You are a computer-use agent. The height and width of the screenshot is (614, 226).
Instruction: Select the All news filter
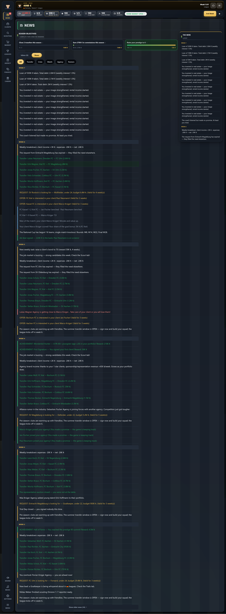coord(20,62)
